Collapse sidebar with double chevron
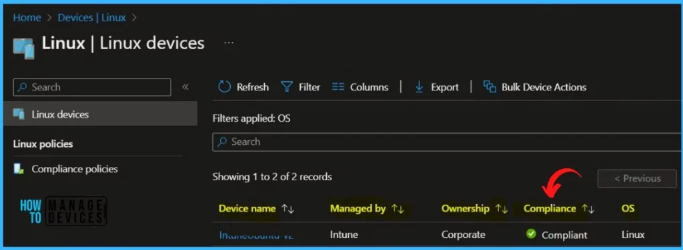The width and height of the screenshot is (683, 250). click(185, 87)
